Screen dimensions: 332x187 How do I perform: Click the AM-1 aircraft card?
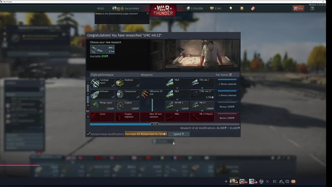[102, 49]
